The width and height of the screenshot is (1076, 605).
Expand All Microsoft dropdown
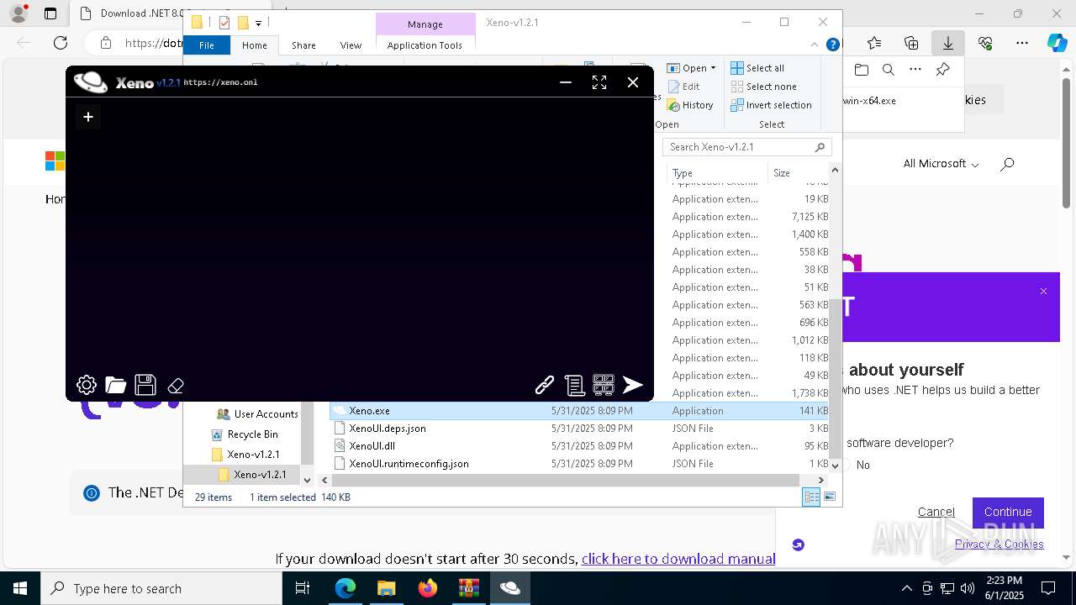coord(941,164)
